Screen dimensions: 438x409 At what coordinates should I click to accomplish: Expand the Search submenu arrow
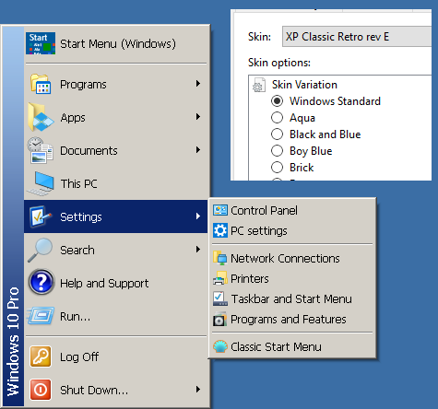(198, 250)
